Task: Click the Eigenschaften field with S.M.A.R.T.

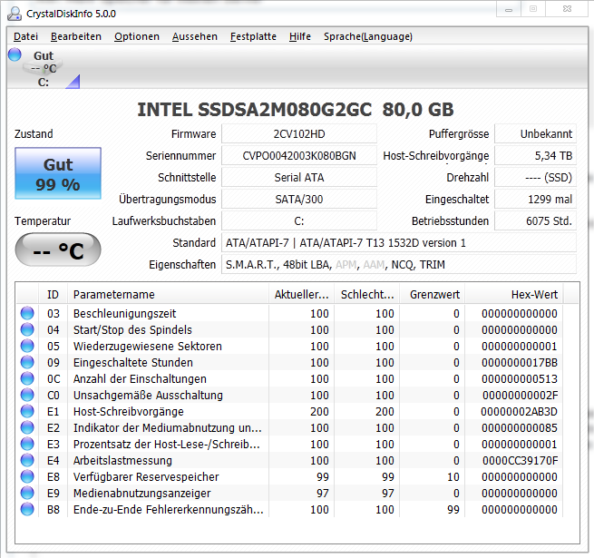Action: pyautogui.click(x=398, y=264)
